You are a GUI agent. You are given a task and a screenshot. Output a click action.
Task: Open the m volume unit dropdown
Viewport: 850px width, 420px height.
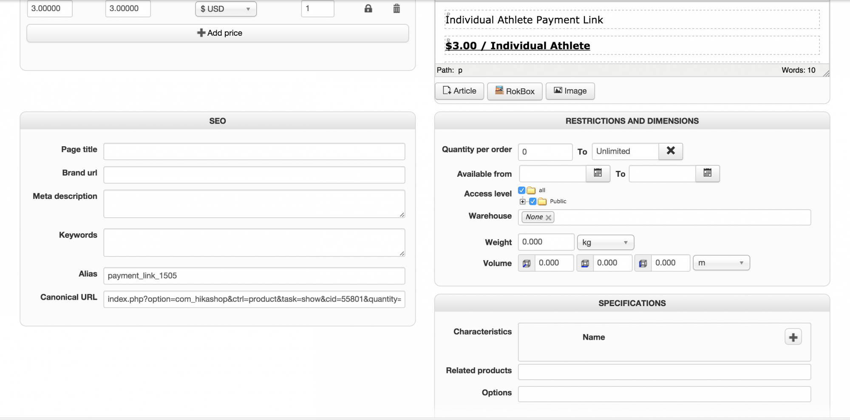[721, 263]
